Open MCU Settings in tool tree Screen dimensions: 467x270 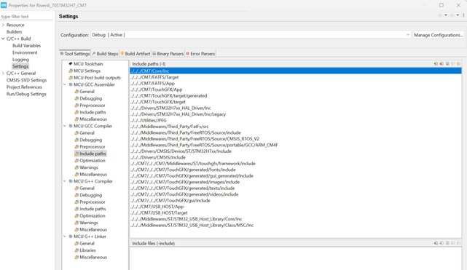click(87, 71)
